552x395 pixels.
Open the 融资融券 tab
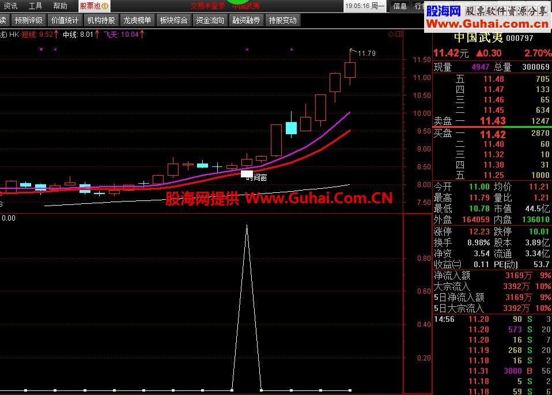[246, 20]
